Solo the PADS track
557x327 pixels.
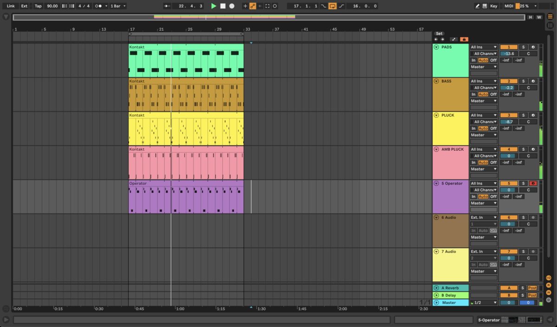click(x=523, y=47)
